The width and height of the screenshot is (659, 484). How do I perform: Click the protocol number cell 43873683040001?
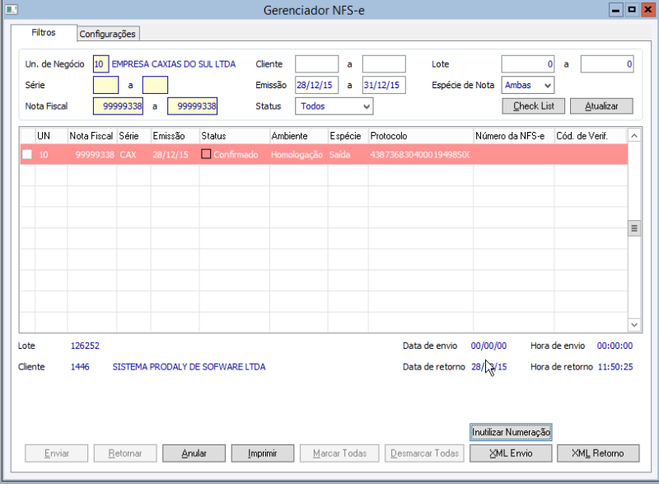(420, 154)
